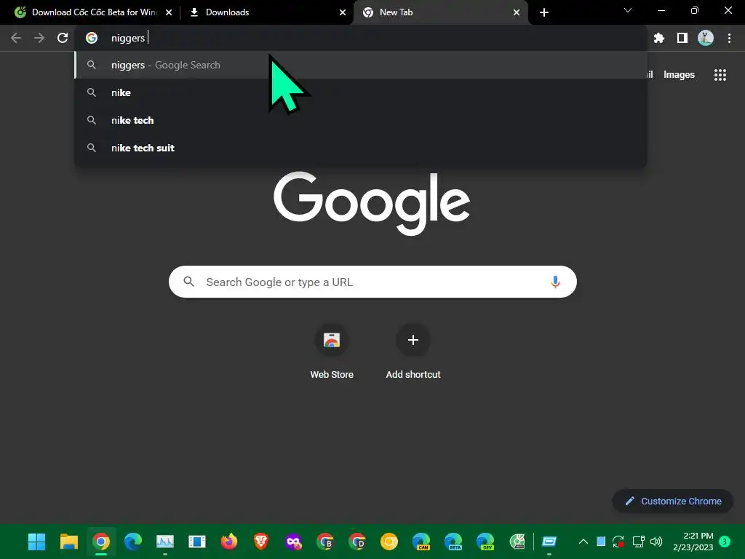Open the Images link
The height and width of the screenshot is (559, 745).
(679, 75)
